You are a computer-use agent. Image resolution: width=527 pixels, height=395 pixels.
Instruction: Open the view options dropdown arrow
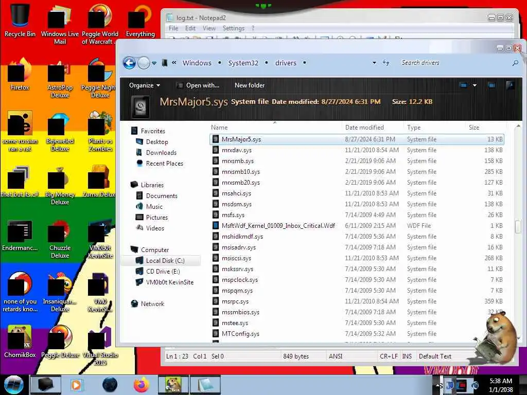coord(475,85)
